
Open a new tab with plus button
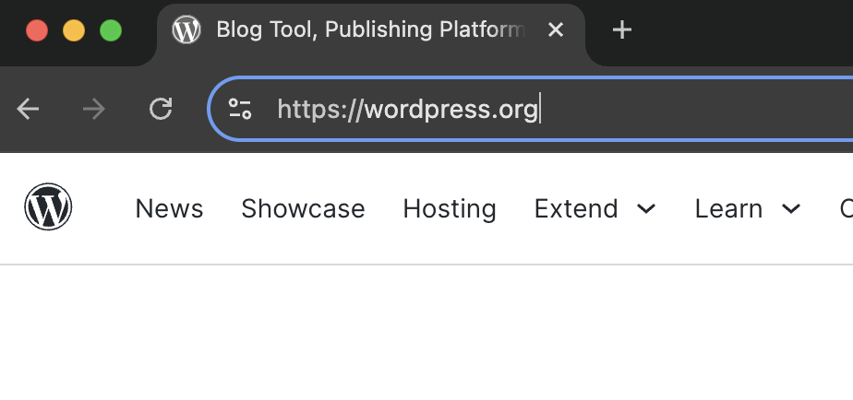point(622,29)
